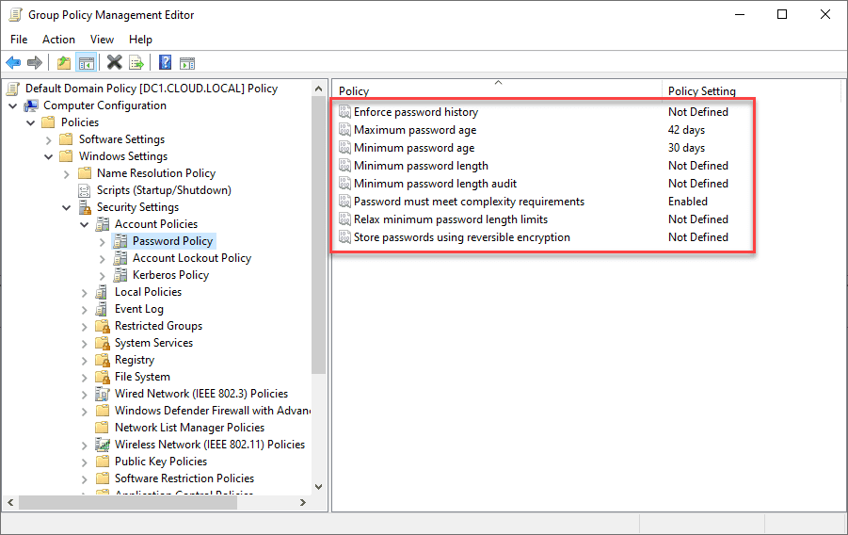The image size is (848, 535).
Task: Click the Scripts (Startup/Shutdown) icon
Action: (x=85, y=190)
